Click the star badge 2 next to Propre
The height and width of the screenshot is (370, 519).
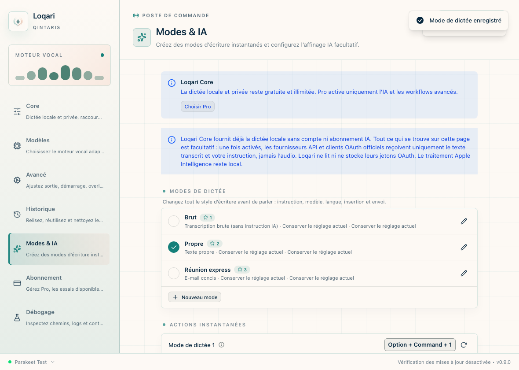[x=215, y=244]
